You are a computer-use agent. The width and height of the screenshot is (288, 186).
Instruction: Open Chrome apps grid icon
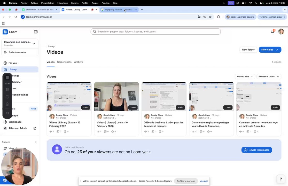(3, 24)
